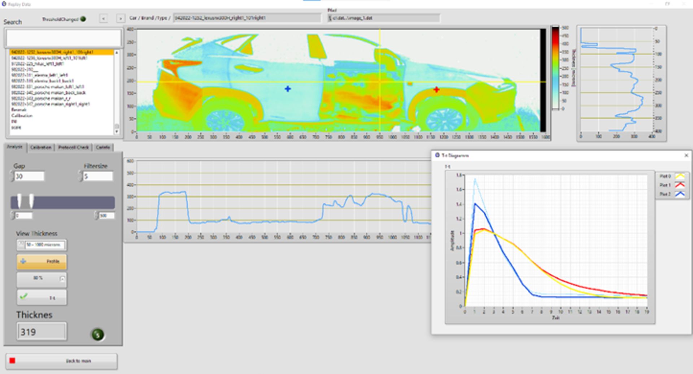Click the Back to main button
Viewport: 693px width, 374px height.
pyautogui.click(x=61, y=361)
